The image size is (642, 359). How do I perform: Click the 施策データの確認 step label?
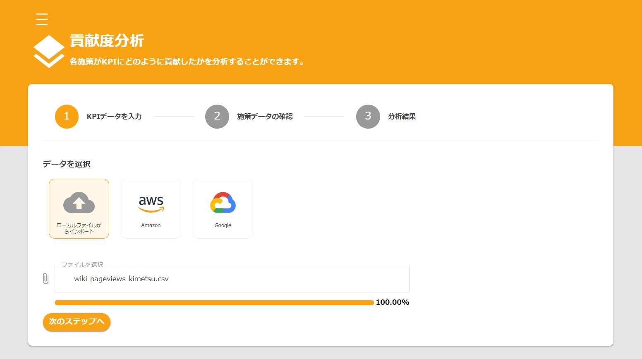tap(265, 117)
